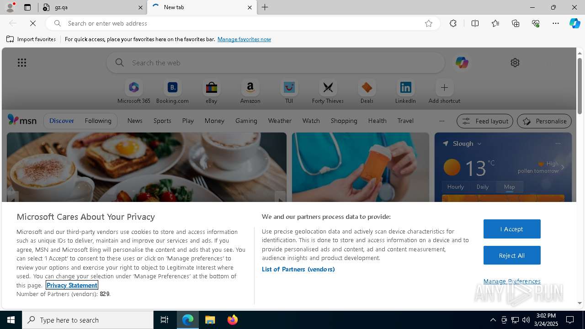
Task: Open Copilot next to web search
Action: (462, 63)
